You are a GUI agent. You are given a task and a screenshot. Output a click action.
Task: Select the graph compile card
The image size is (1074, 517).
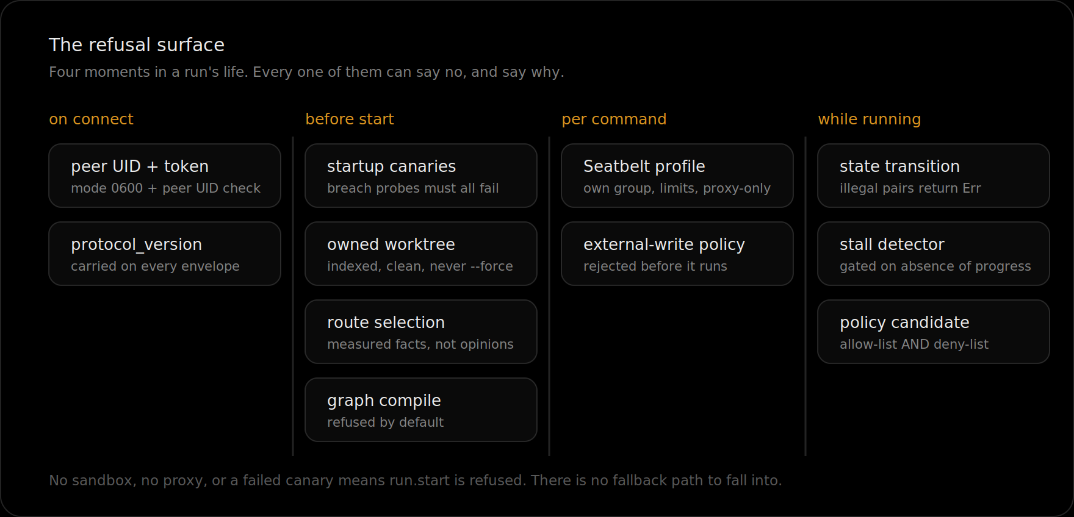point(421,410)
